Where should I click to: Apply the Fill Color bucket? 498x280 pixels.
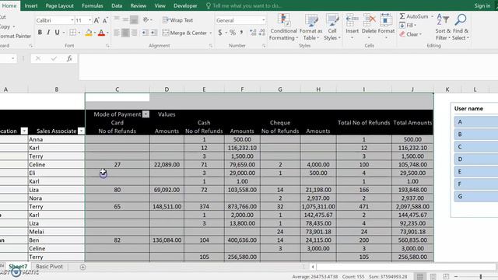click(x=89, y=33)
